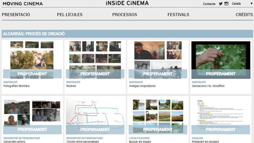Screen dimensions: 254x143
Task: Open the Twitter icon link
Action: 220,4
